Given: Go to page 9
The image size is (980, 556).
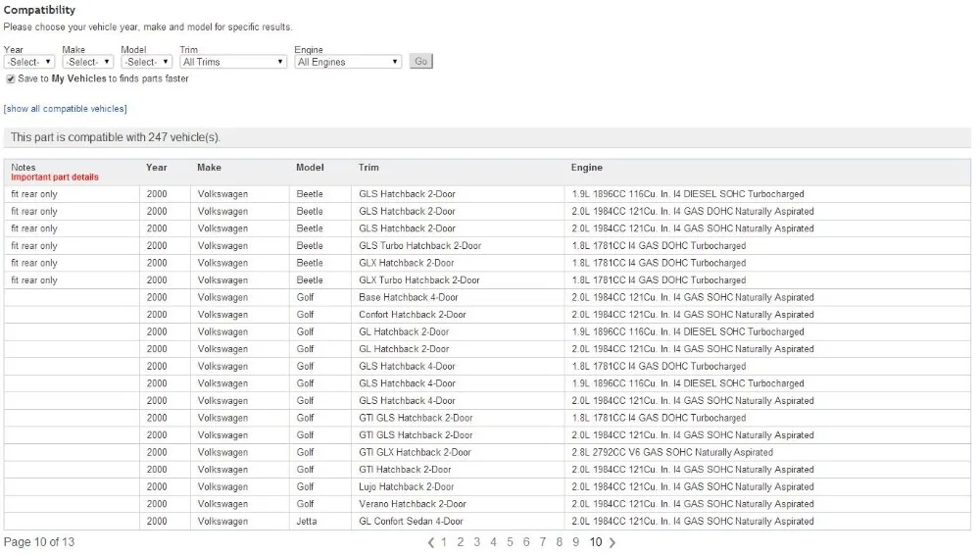Looking at the screenshot, I should tap(575, 542).
